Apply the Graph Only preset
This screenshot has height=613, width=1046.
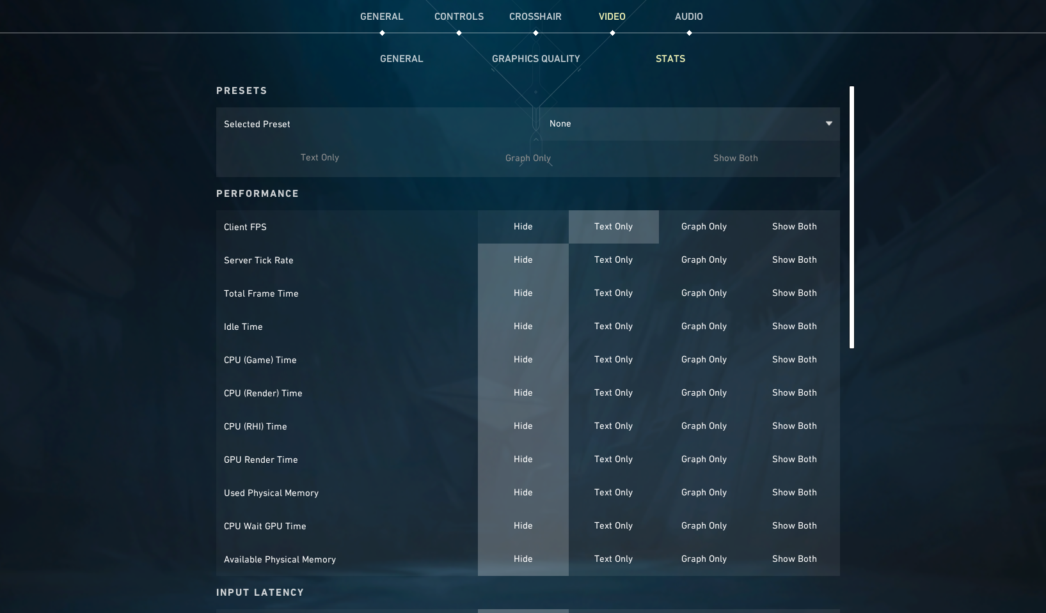point(527,158)
